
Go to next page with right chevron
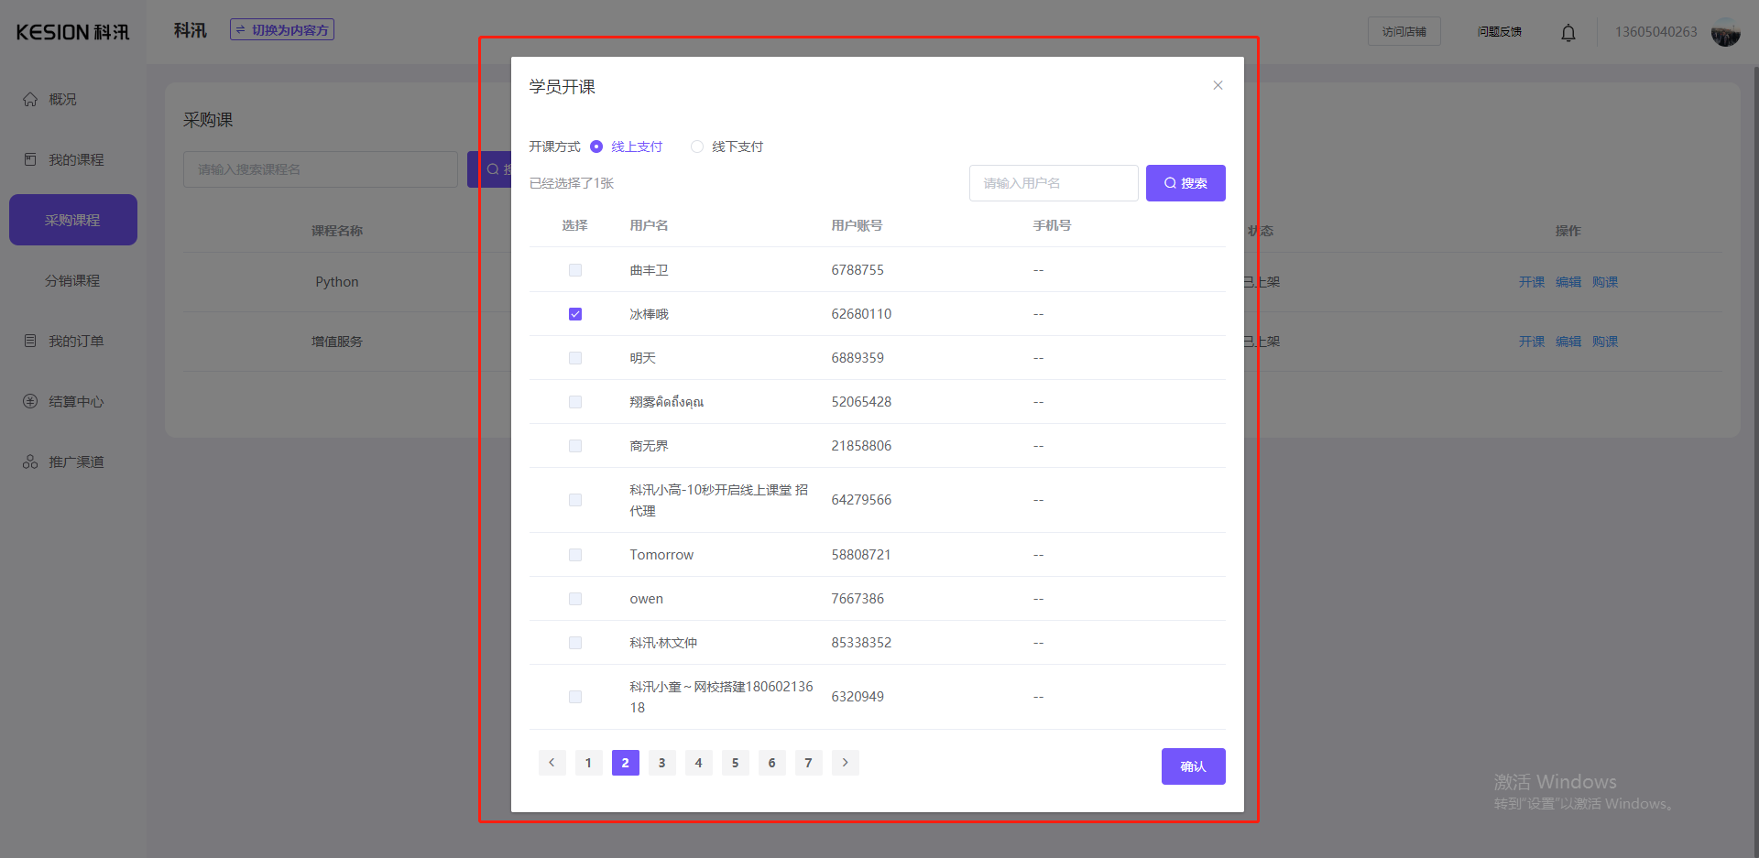[x=844, y=762]
